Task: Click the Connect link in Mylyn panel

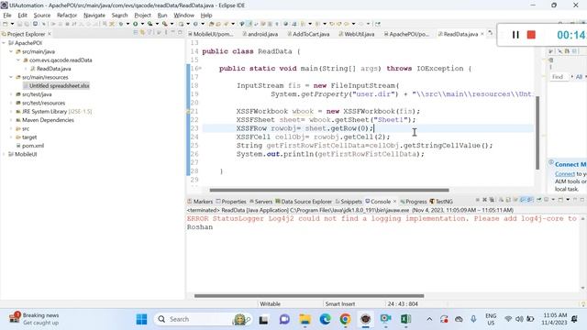Action: coord(565,174)
